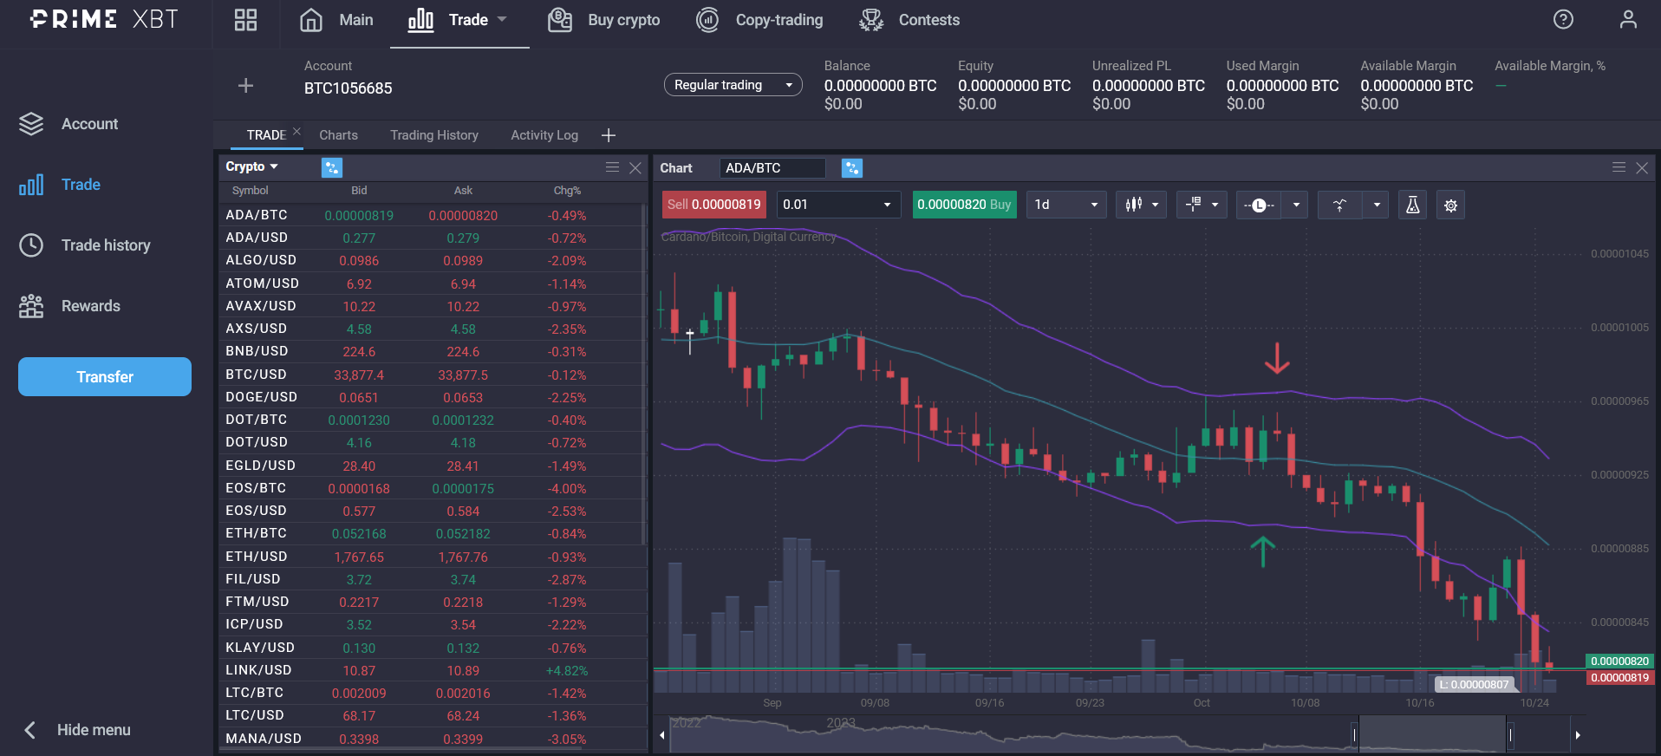Viewport: 1661px width, 756px height.
Task: Open Buy crypto in the top navigation
Action: click(604, 20)
